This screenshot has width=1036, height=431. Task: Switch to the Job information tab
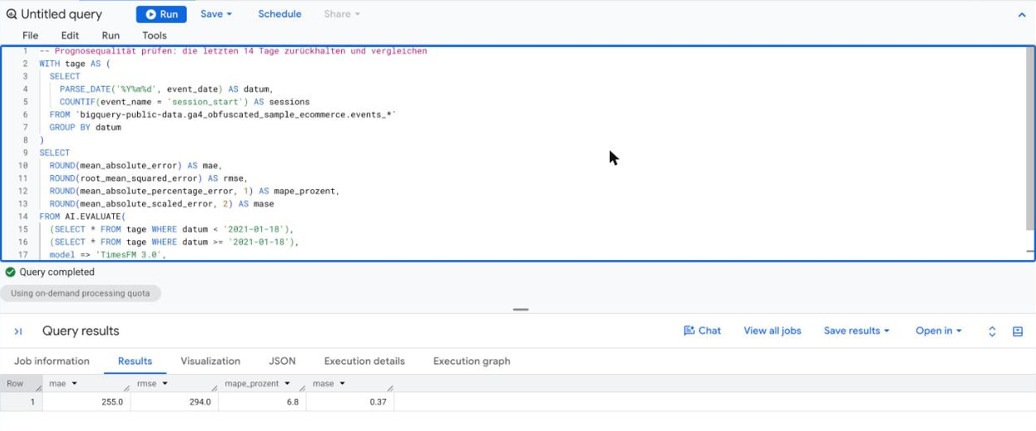pyautogui.click(x=52, y=361)
